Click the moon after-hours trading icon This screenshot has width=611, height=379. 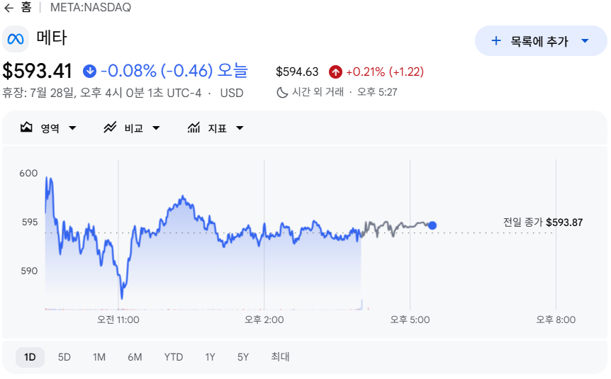click(x=282, y=92)
